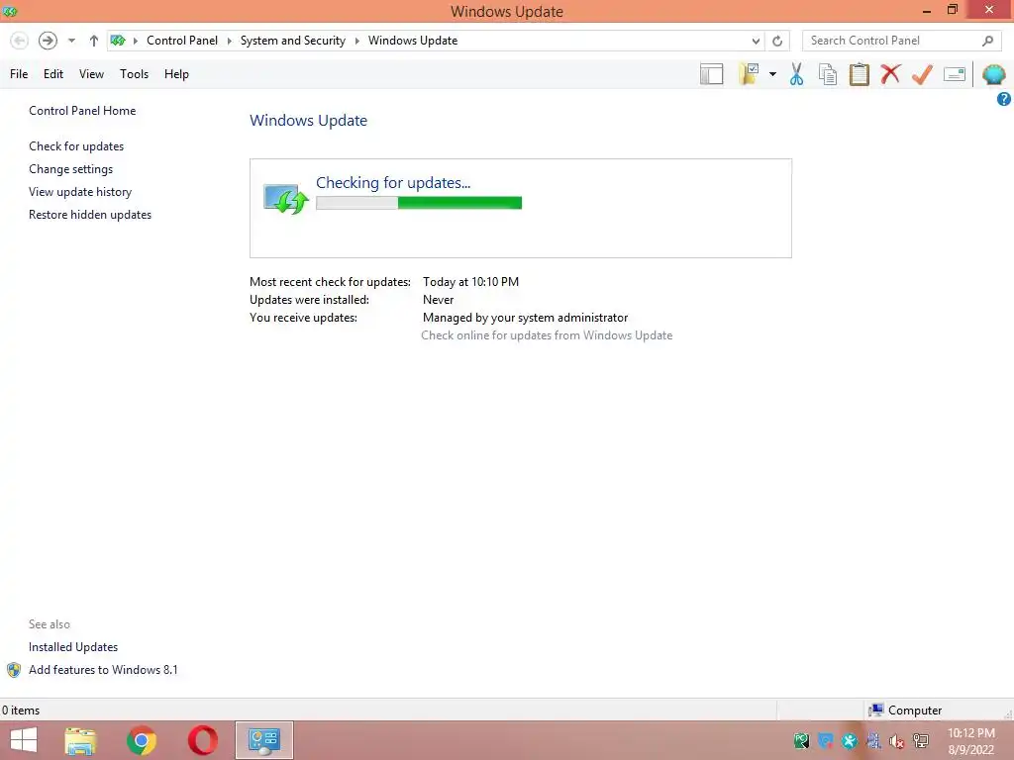Open recent locations dropdown arrow
Image resolution: width=1014 pixels, height=760 pixels.
click(x=71, y=41)
